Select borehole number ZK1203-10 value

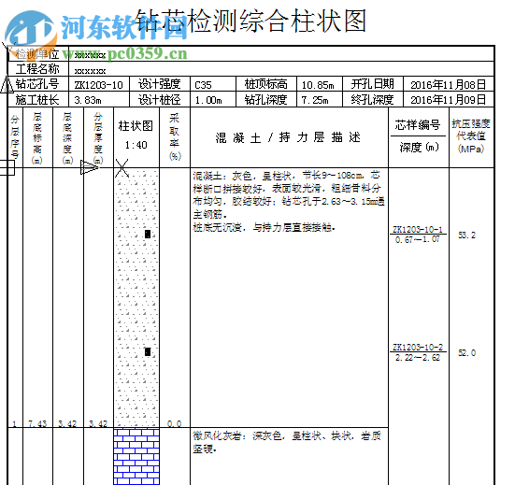tap(98, 85)
